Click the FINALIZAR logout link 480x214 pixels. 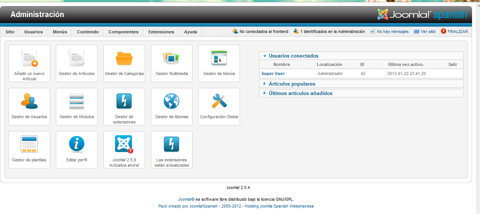457,31
